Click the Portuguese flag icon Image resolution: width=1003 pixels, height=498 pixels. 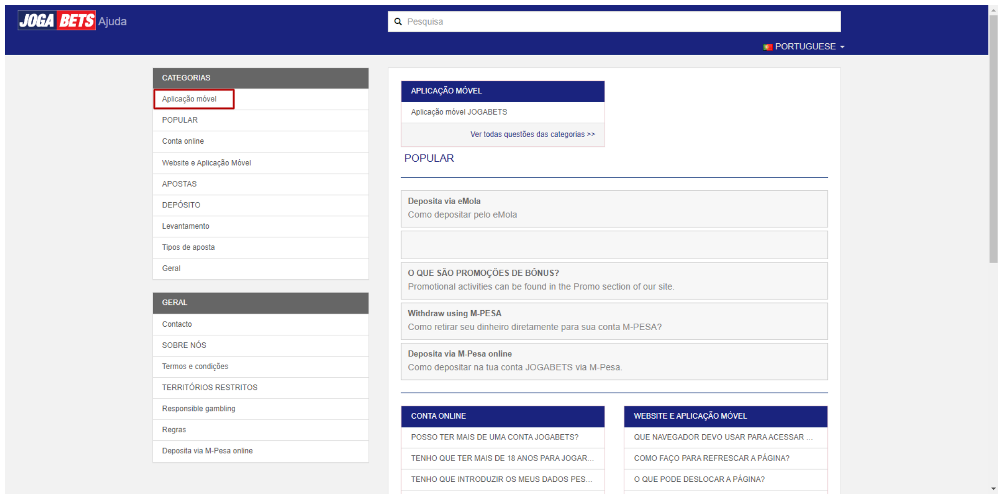tap(767, 47)
